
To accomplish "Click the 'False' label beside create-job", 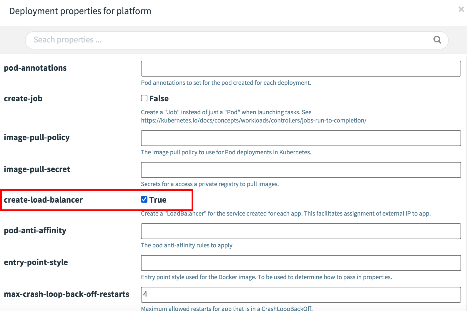I will [x=159, y=99].
